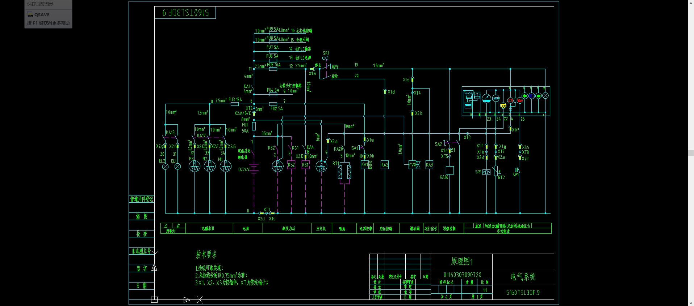Select the FU1 50A fuse symbol
Viewport: 694px width, 306px height.
pos(254,126)
